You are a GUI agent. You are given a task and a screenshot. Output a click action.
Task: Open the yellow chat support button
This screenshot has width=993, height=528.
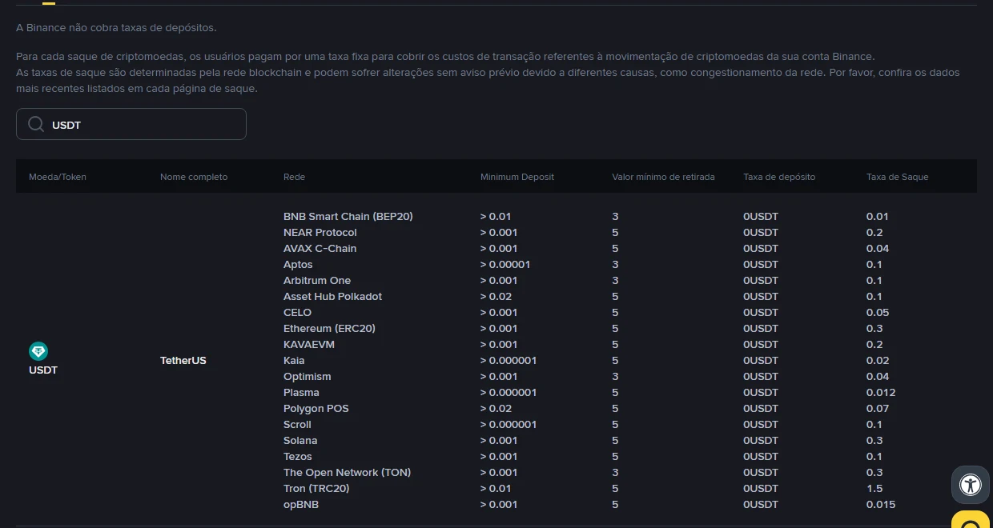coord(972,520)
